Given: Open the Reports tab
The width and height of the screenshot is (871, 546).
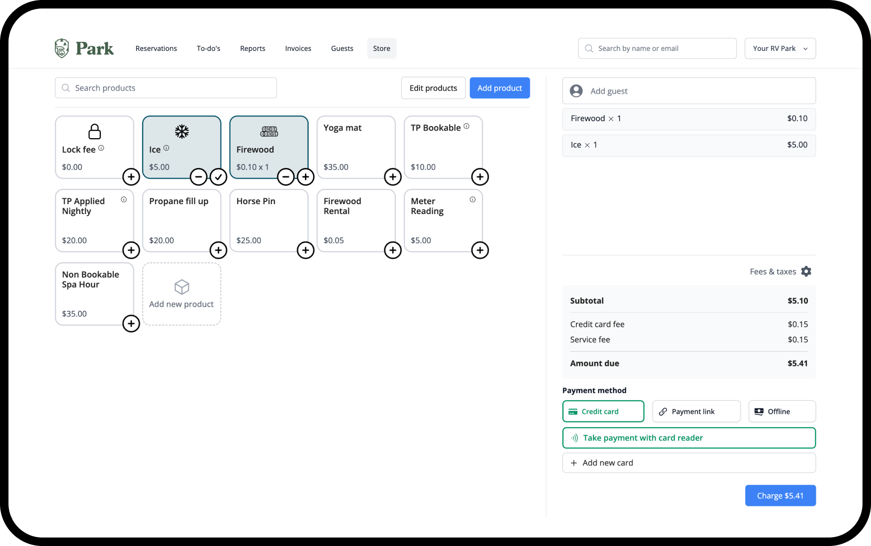Looking at the screenshot, I should pos(253,49).
